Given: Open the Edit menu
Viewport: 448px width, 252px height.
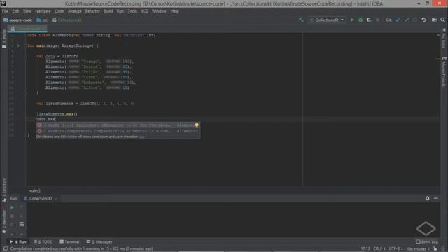Looking at the screenshot, I should [x=15, y=11].
